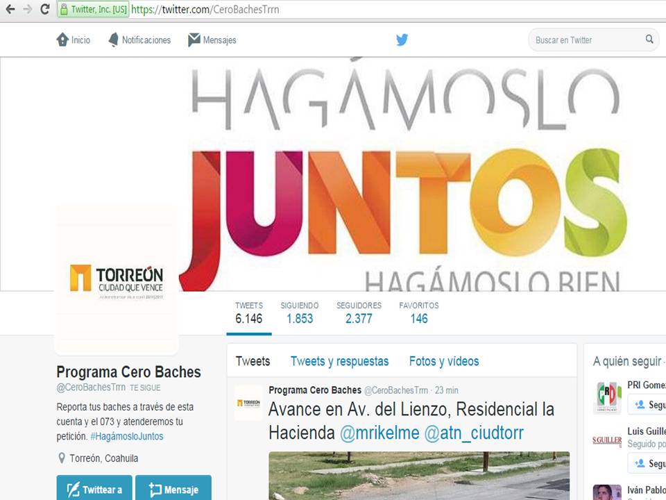Open Mensajes in the navigation bar
This screenshot has height=500, width=666.
point(212,40)
